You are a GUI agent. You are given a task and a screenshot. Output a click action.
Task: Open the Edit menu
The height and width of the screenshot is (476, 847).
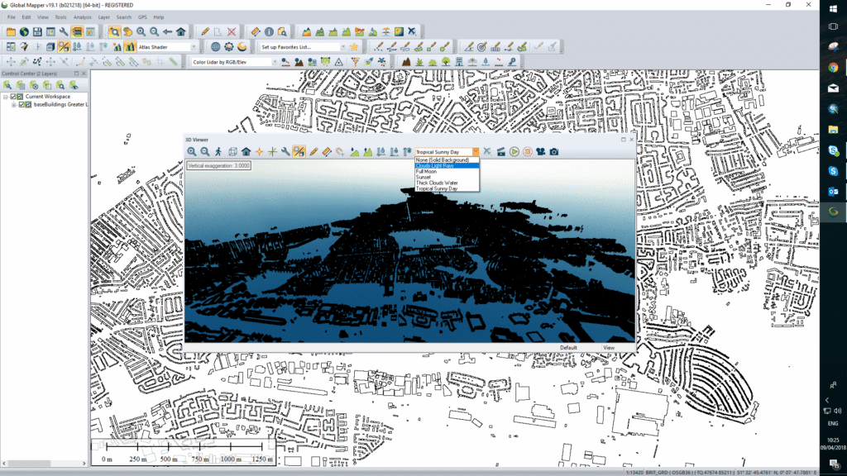tap(26, 17)
